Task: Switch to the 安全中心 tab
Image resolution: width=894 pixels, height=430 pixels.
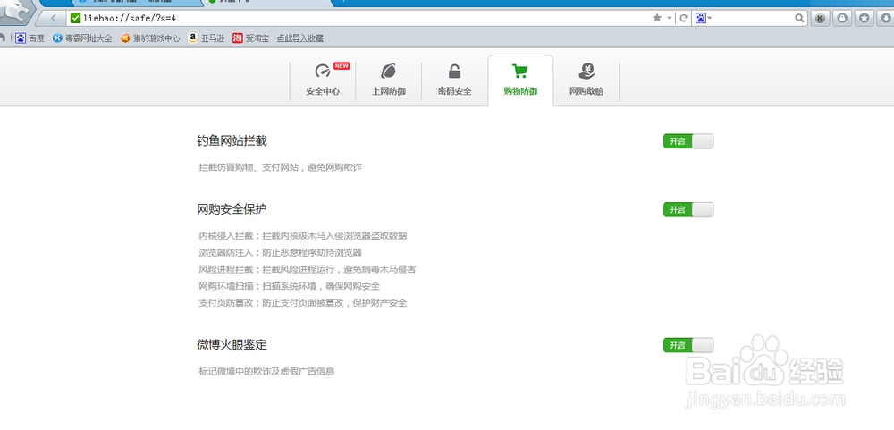Action: [x=323, y=80]
